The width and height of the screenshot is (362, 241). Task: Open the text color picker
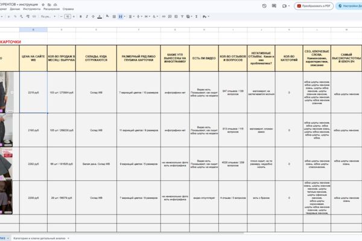[x=100, y=17]
